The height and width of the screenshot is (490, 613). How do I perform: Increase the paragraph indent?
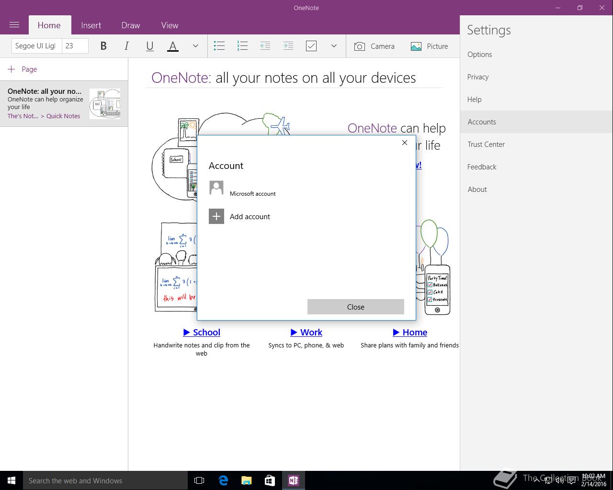pyautogui.click(x=288, y=46)
